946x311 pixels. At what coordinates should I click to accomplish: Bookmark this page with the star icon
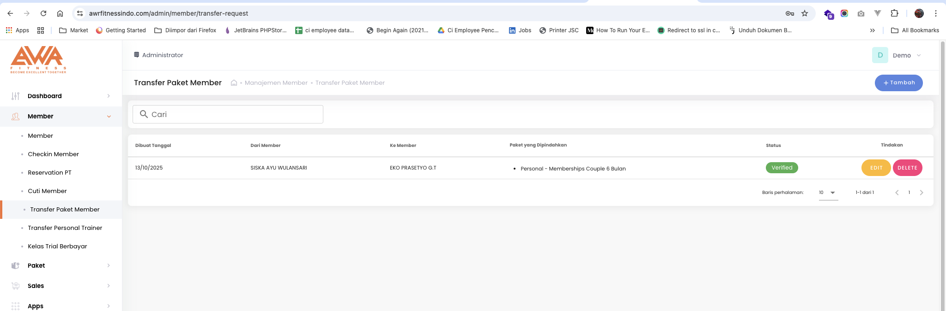[805, 13]
